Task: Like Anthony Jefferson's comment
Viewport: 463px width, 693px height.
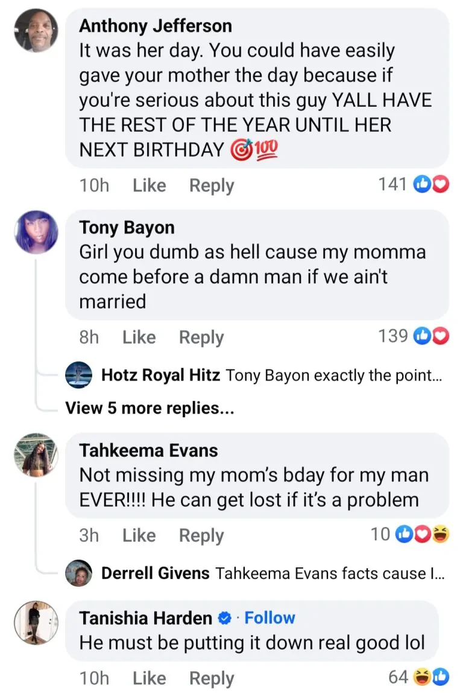Action: 149,185
